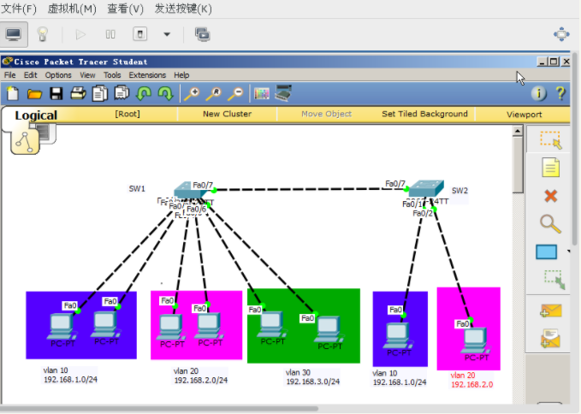Click Set Tiled Background button
The height and width of the screenshot is (414, 581).
[424, 114]
